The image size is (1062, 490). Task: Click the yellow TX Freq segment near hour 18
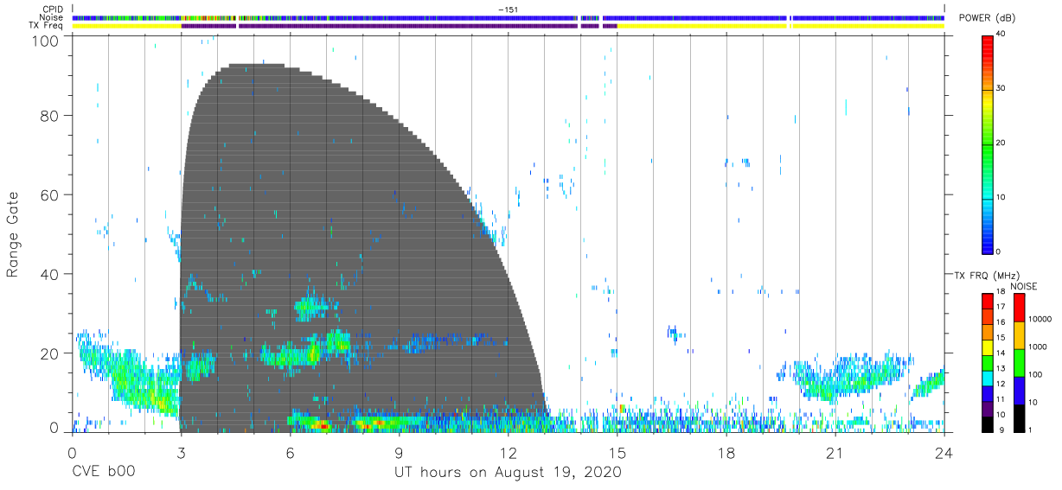tap(701, 26)
